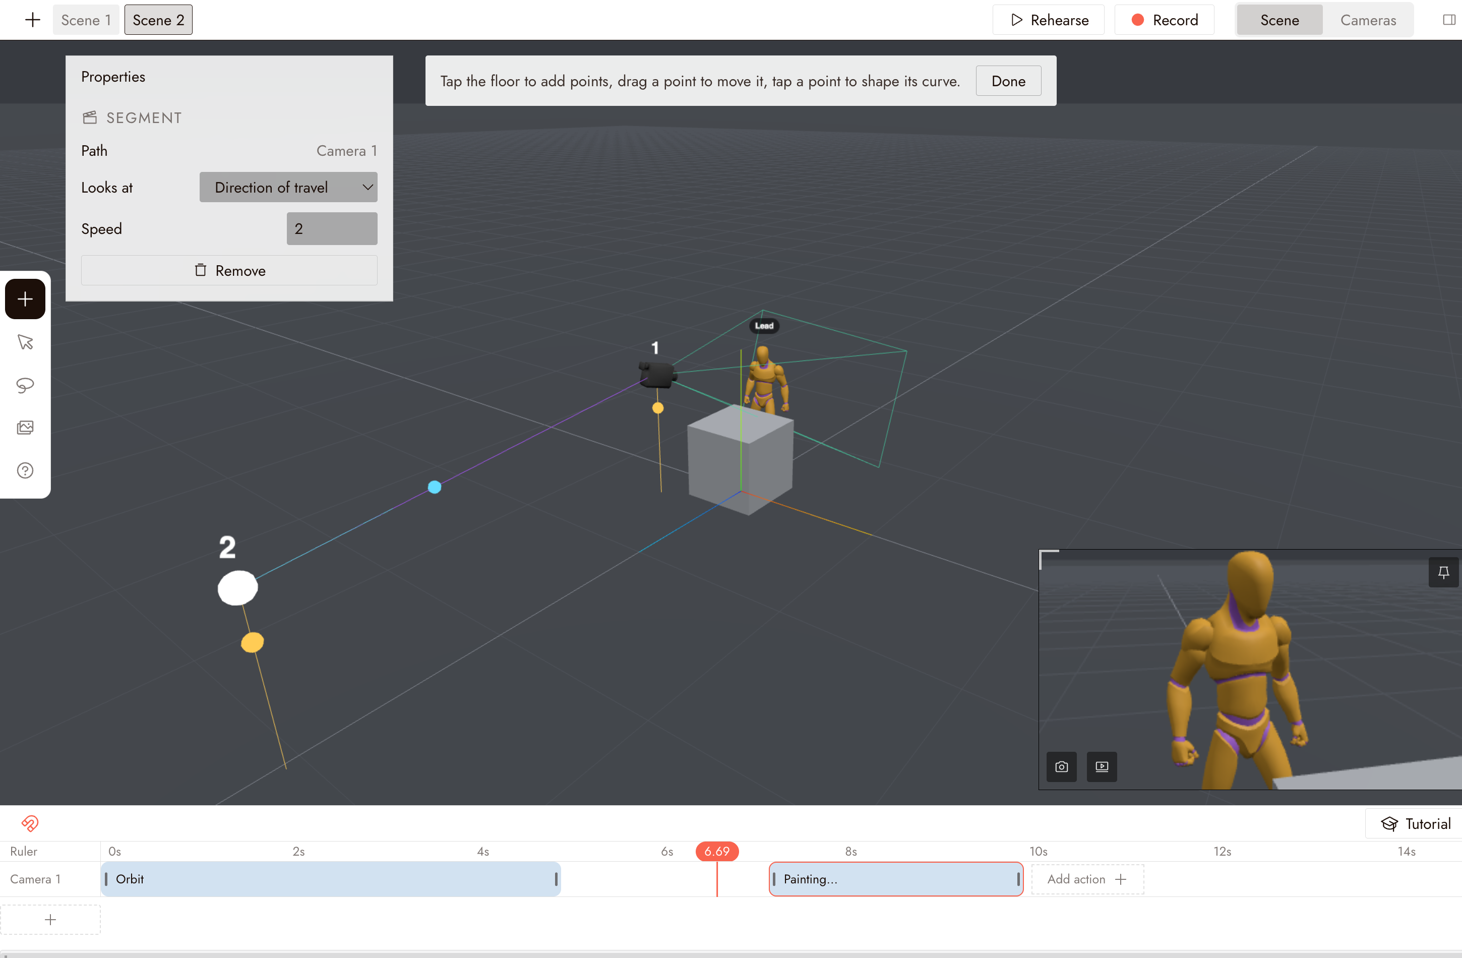Image resolution: width=1462 pixels, height=958 pixels.
Task: Select the blue midpoint path handle
Action: 434,487
